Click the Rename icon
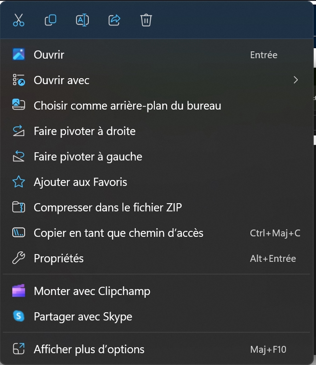 coord(82,20)
